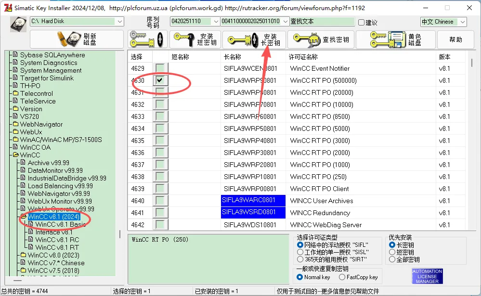Open WinCC v8.0 (2023) folder
Viewport: 481px width, 296px height.
click(53, 255)
